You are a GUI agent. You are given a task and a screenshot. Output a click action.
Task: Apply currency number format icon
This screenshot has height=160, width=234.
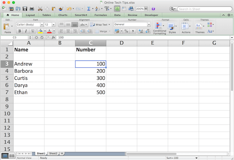click(x=117, y=31)
